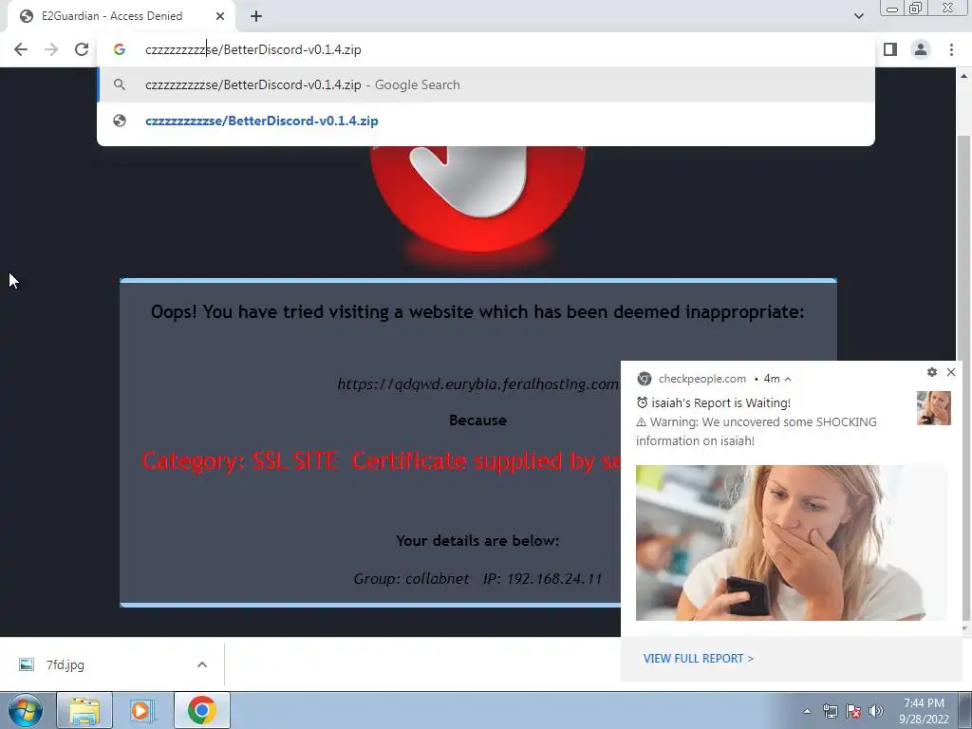Click the large woman photo in notification
This screenshot has width=972, height=729.
pyautogui.click(x=791, y=542)
